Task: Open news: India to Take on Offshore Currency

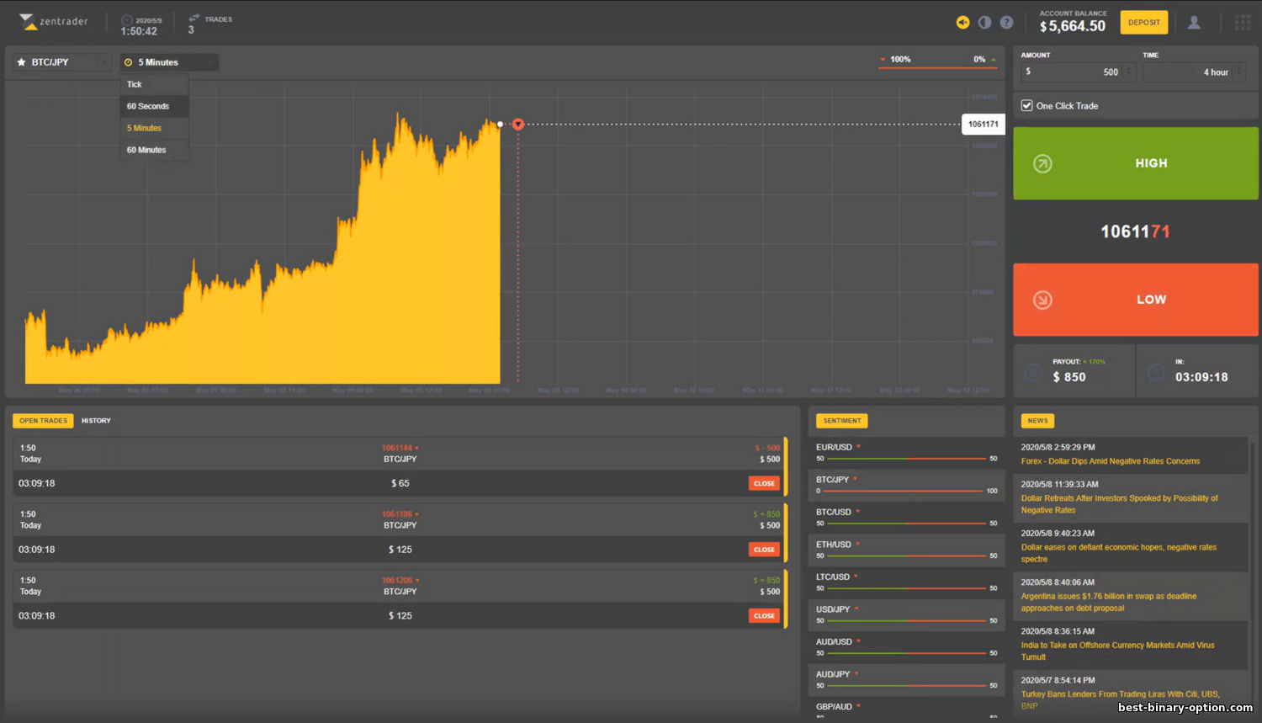Action: pos(1118,651)
